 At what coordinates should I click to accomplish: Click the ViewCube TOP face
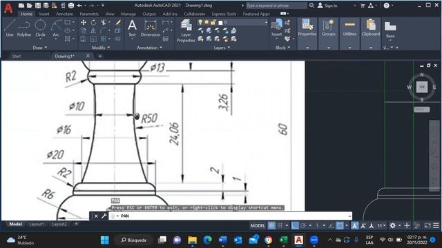422,87
